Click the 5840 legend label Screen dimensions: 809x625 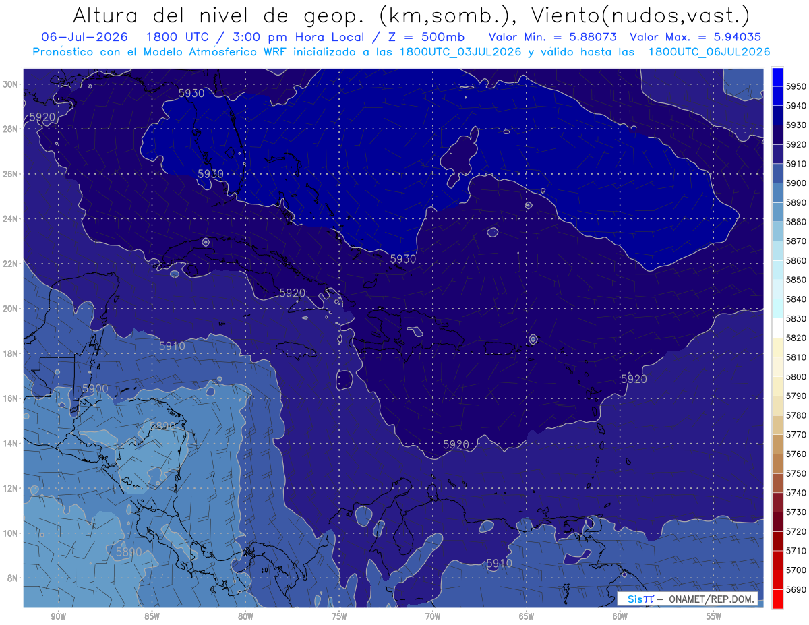[x=796, y=299]
